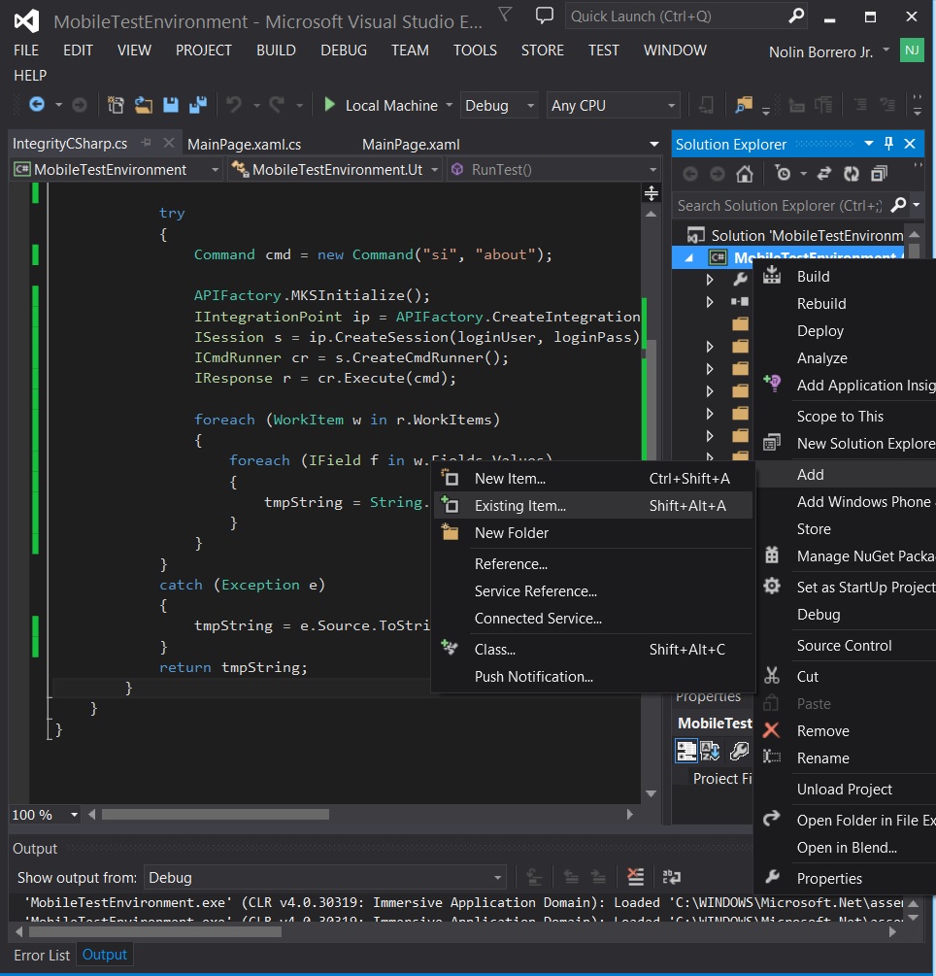Image resolution: width=936 pixels, height=976 pixels.
Task: Open the RunTest() member dropdown
Action: tap(652, 169)
